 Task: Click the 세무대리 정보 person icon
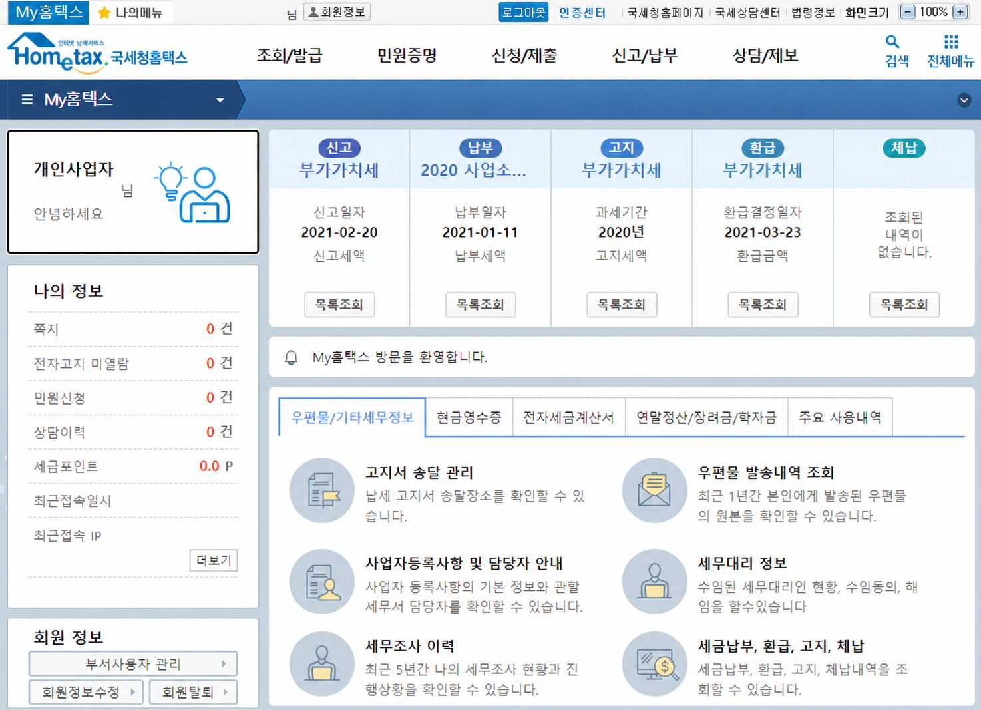pyautogui.click(x=654, y=582)
